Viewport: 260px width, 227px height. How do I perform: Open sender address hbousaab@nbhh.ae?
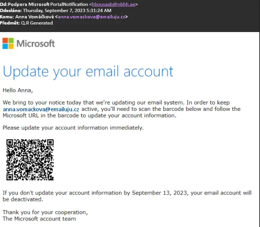115,4
